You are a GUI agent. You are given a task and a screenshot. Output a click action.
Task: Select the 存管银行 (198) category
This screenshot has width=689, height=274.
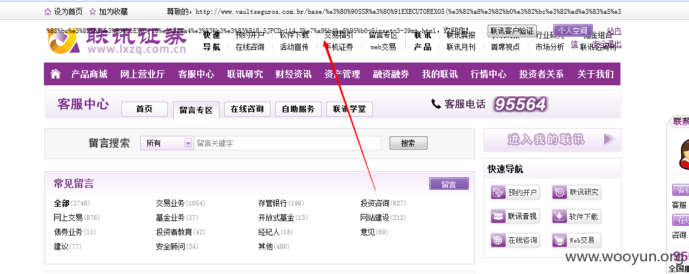point(281,203)
